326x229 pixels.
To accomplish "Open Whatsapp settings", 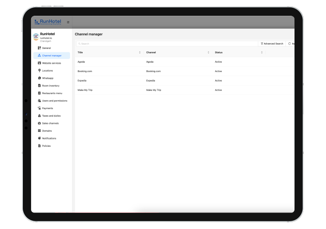I will [x=52, y=78].
